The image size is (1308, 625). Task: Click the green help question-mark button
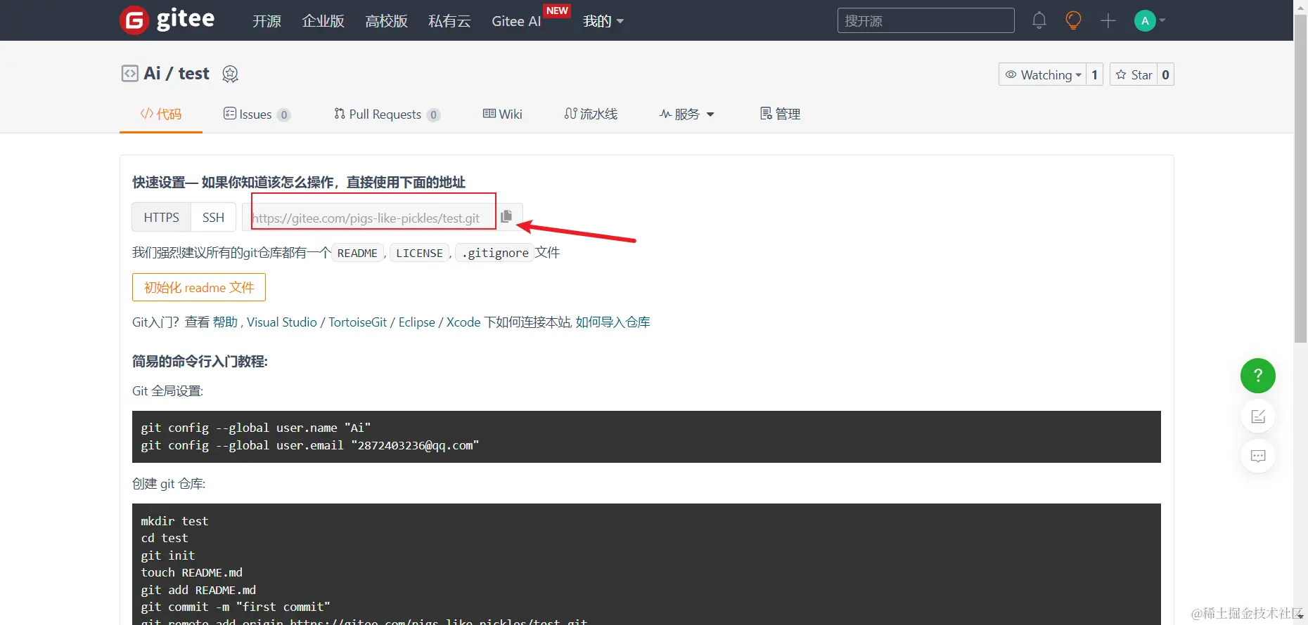click(1258, 376)
